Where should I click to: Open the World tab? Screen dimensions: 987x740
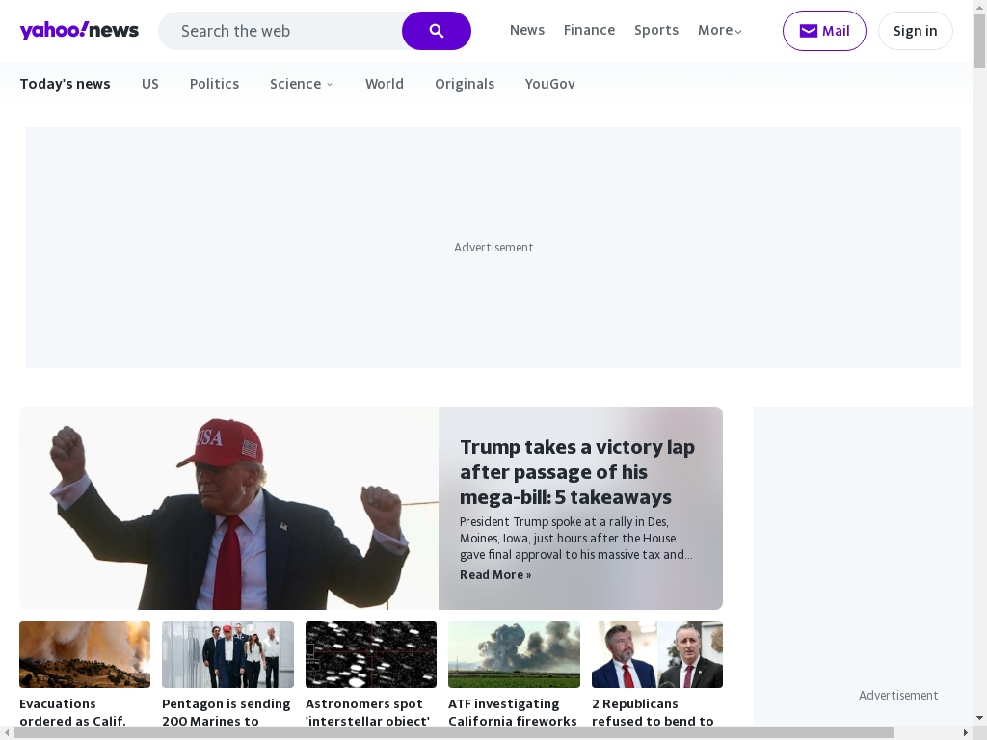[384, 84]
